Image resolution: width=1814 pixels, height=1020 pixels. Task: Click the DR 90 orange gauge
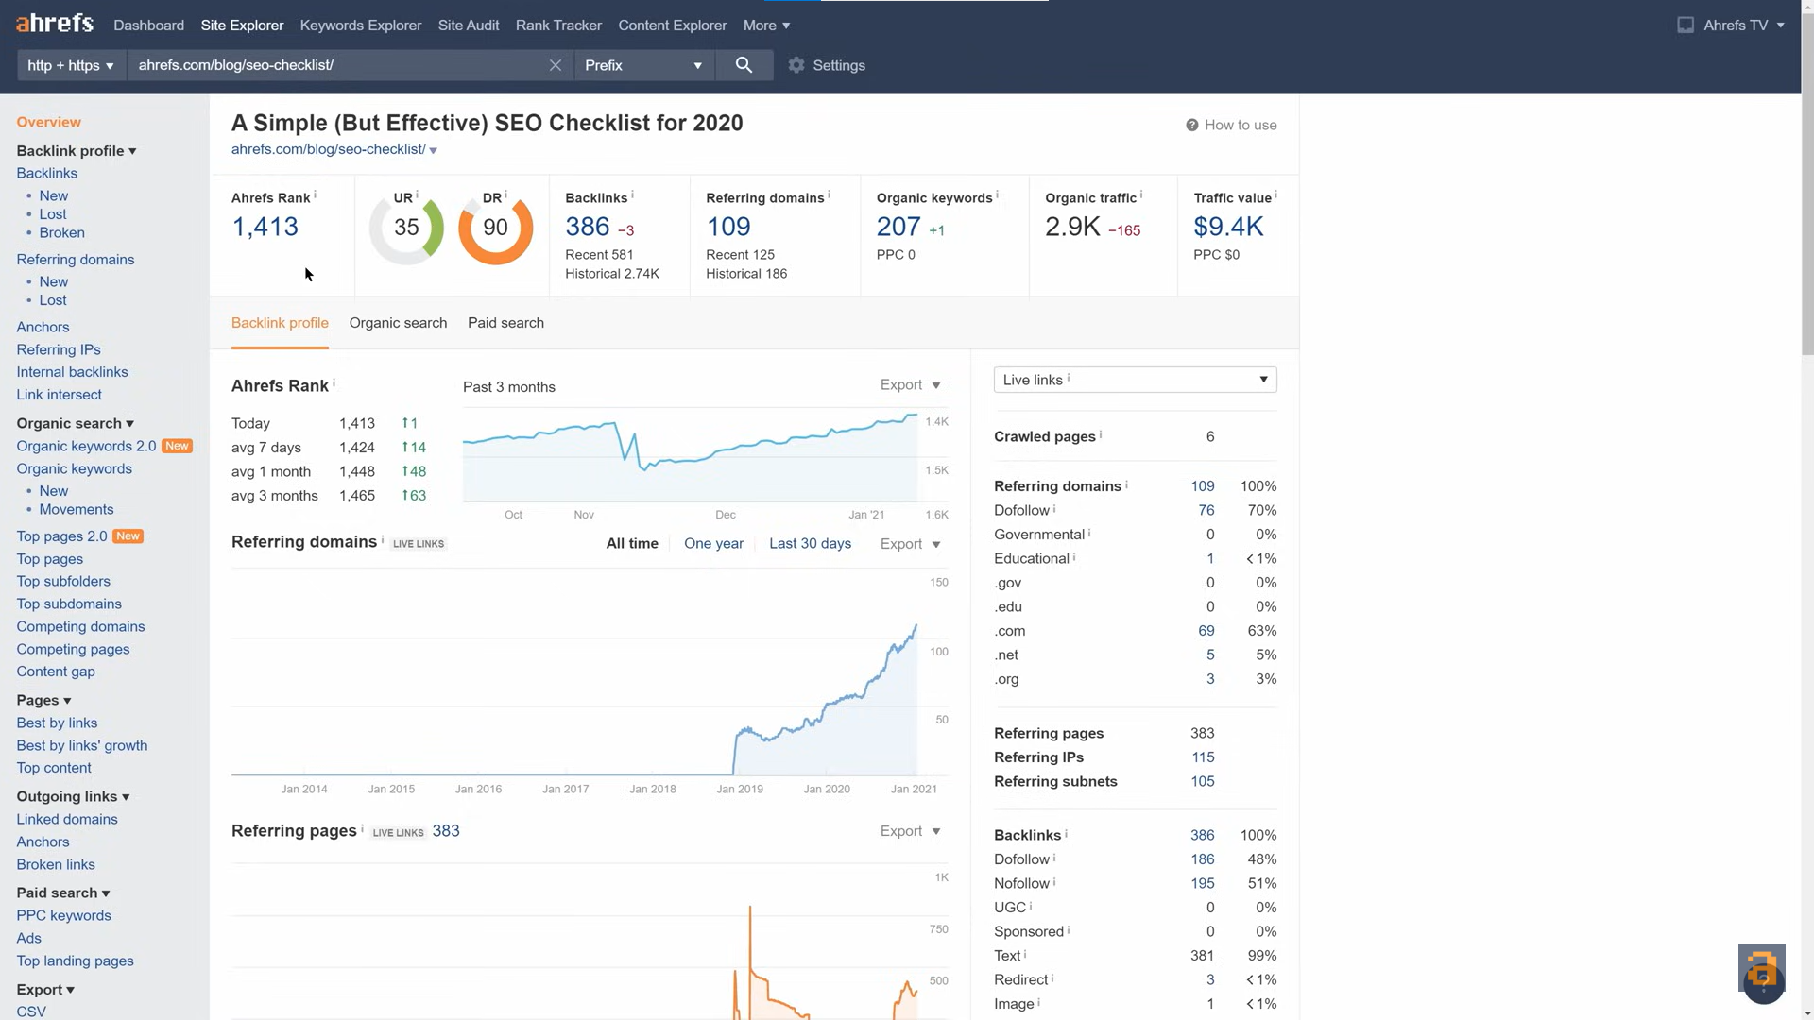pyautogui.click(x=495, y=229)
